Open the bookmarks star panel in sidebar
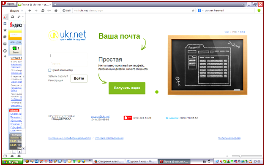 coord(5,30)
